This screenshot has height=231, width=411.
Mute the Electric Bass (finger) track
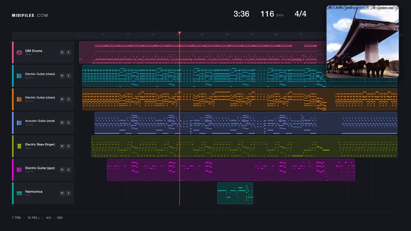[62, 146]
